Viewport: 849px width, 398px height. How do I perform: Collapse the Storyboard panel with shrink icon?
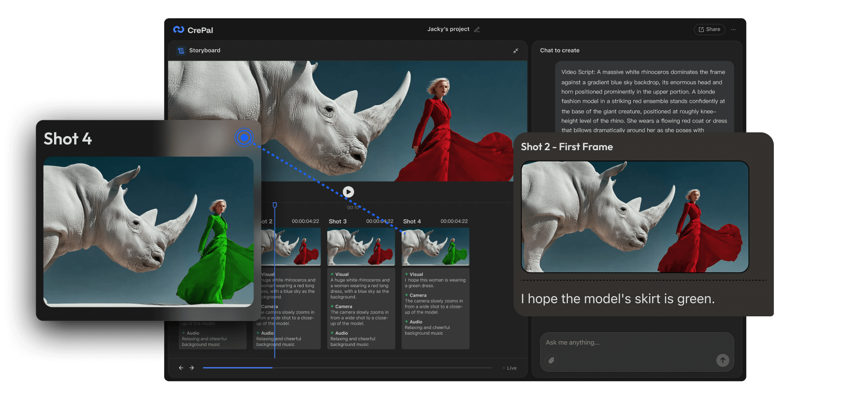click(516, 51)
